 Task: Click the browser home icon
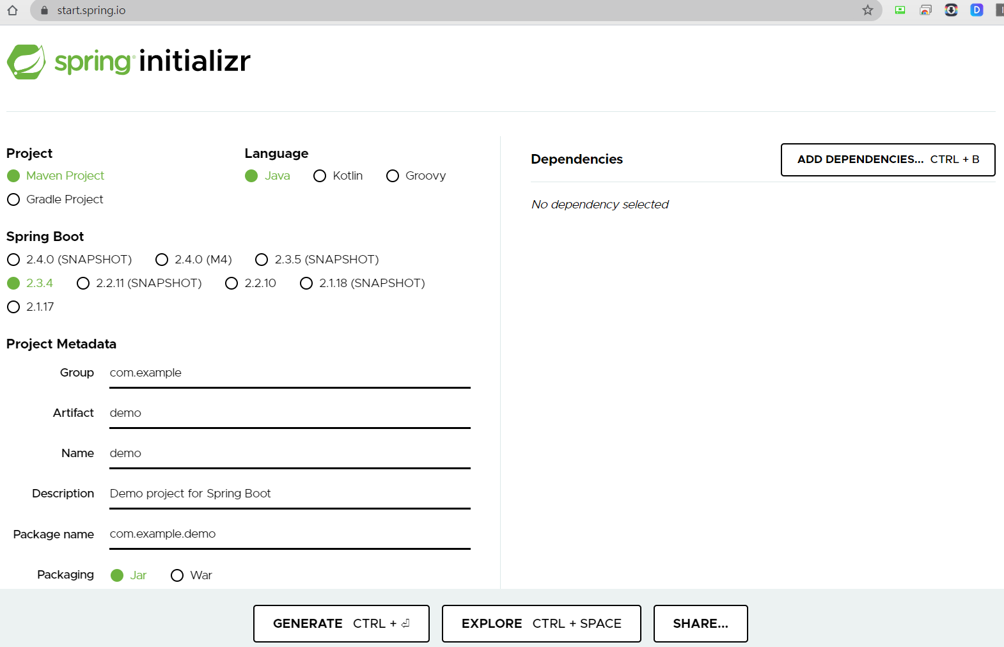click(12, 10)
